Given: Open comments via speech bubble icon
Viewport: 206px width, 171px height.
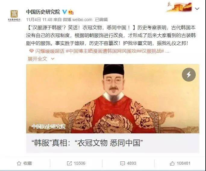Looking at the screenshot, I should pyautogui.click(x=123, y=163).
